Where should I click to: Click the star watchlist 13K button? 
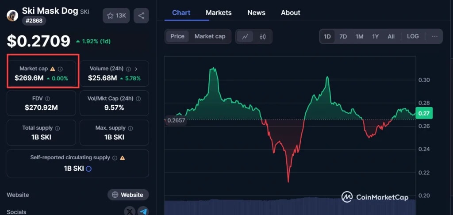point(116,16)
